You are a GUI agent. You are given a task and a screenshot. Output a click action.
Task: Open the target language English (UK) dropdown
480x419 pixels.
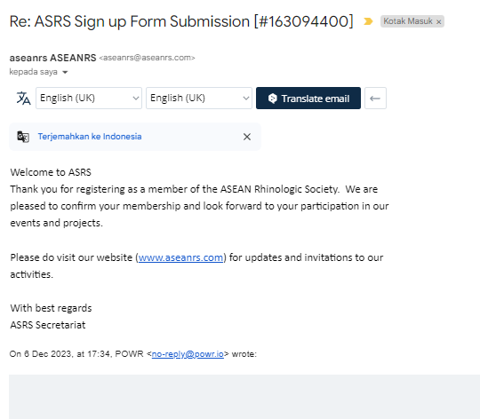(x=199, y=99)
